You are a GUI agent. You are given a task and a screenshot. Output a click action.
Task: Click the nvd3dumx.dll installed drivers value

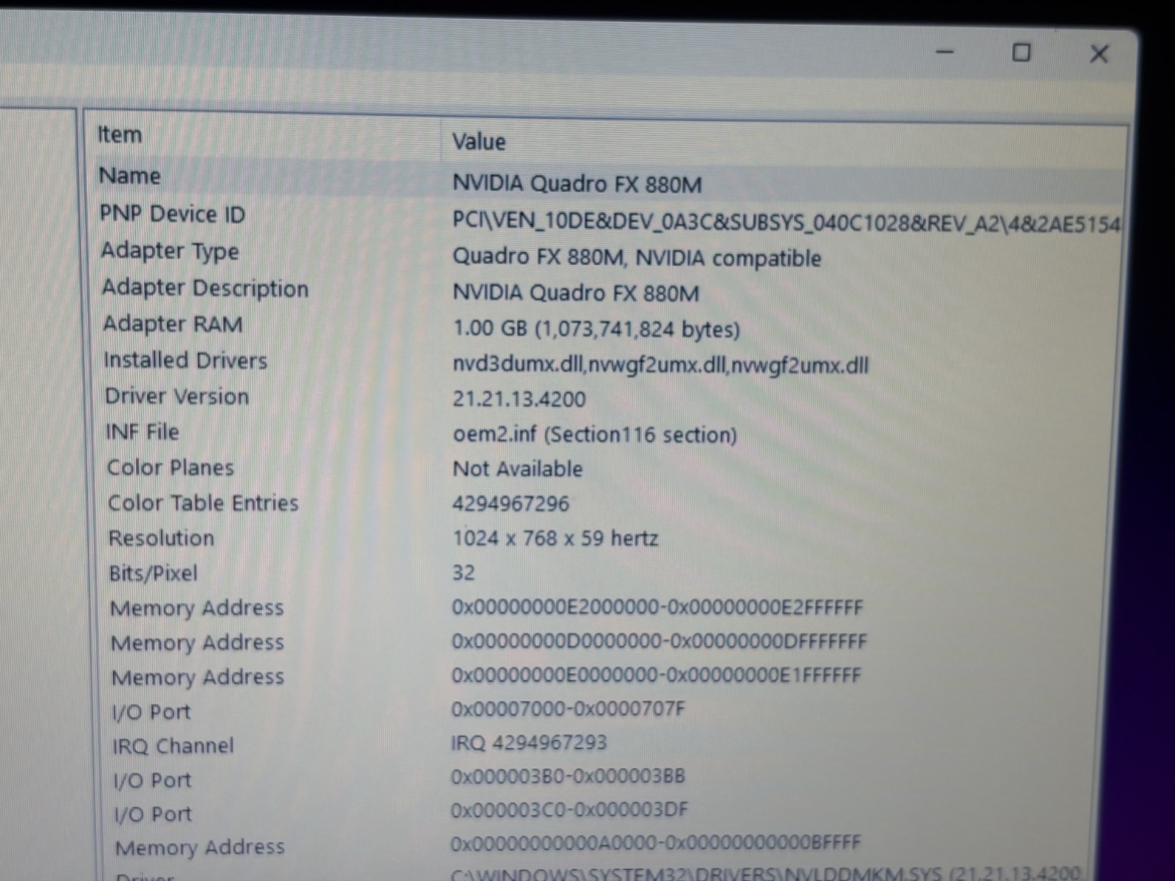coord(661,365)
